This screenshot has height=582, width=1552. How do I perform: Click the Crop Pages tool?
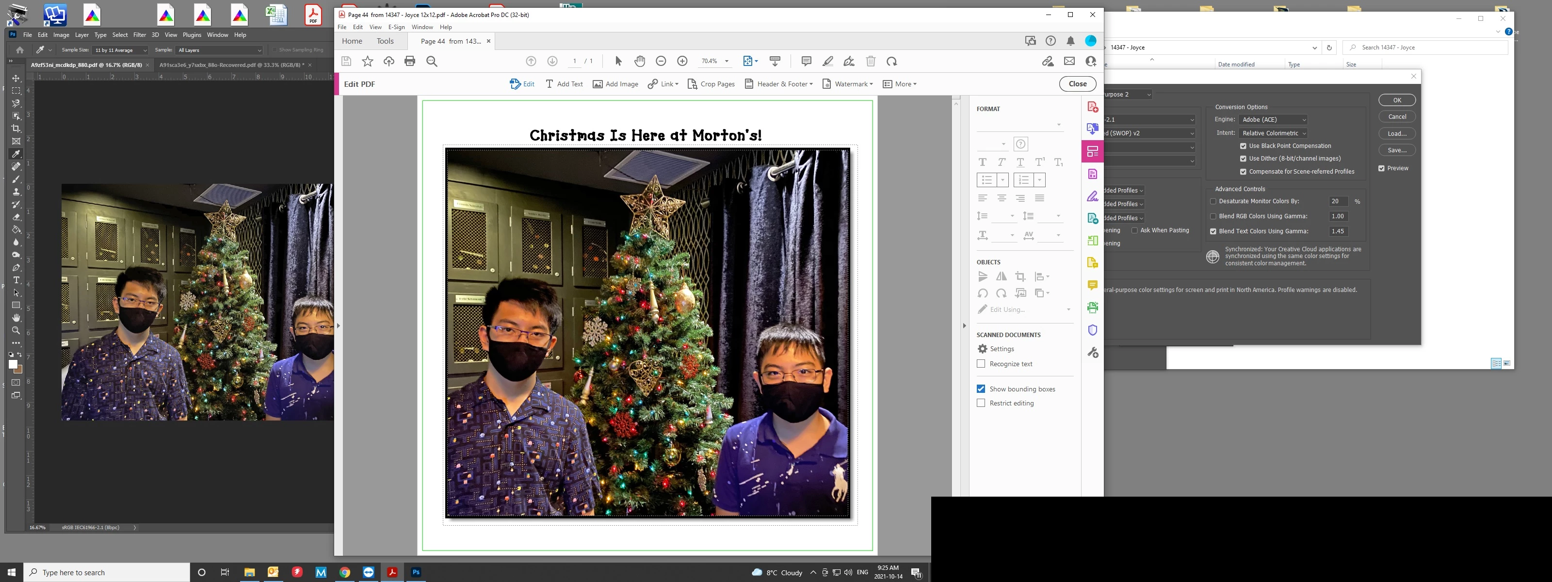pyautogui.click(x=711, y=84)
